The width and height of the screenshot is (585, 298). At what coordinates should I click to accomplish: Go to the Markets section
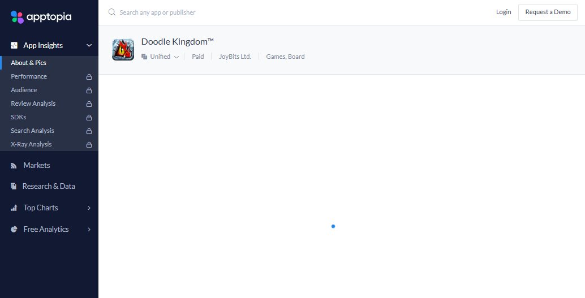(x=37, y=165)
